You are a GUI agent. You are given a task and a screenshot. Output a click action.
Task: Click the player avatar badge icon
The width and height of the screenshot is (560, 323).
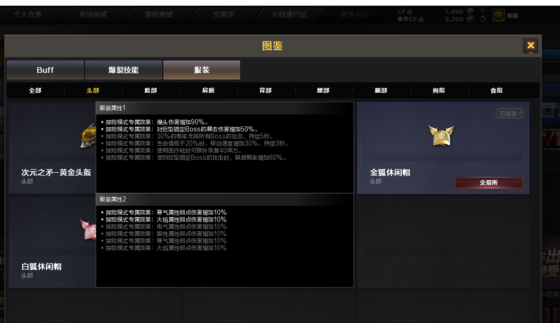click(x=498, y=15)
